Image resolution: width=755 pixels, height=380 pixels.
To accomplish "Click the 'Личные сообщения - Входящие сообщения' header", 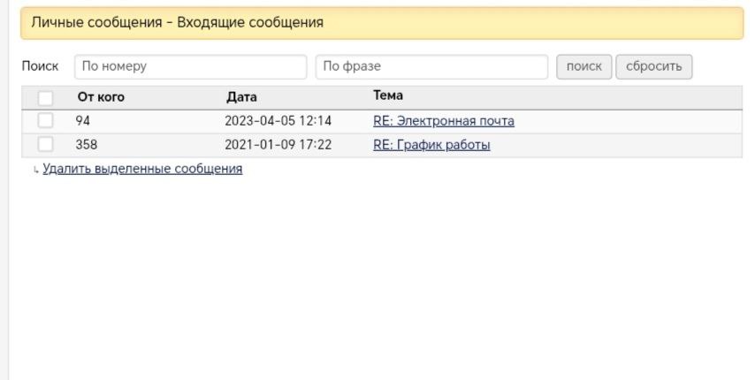I will click(178, 23).
